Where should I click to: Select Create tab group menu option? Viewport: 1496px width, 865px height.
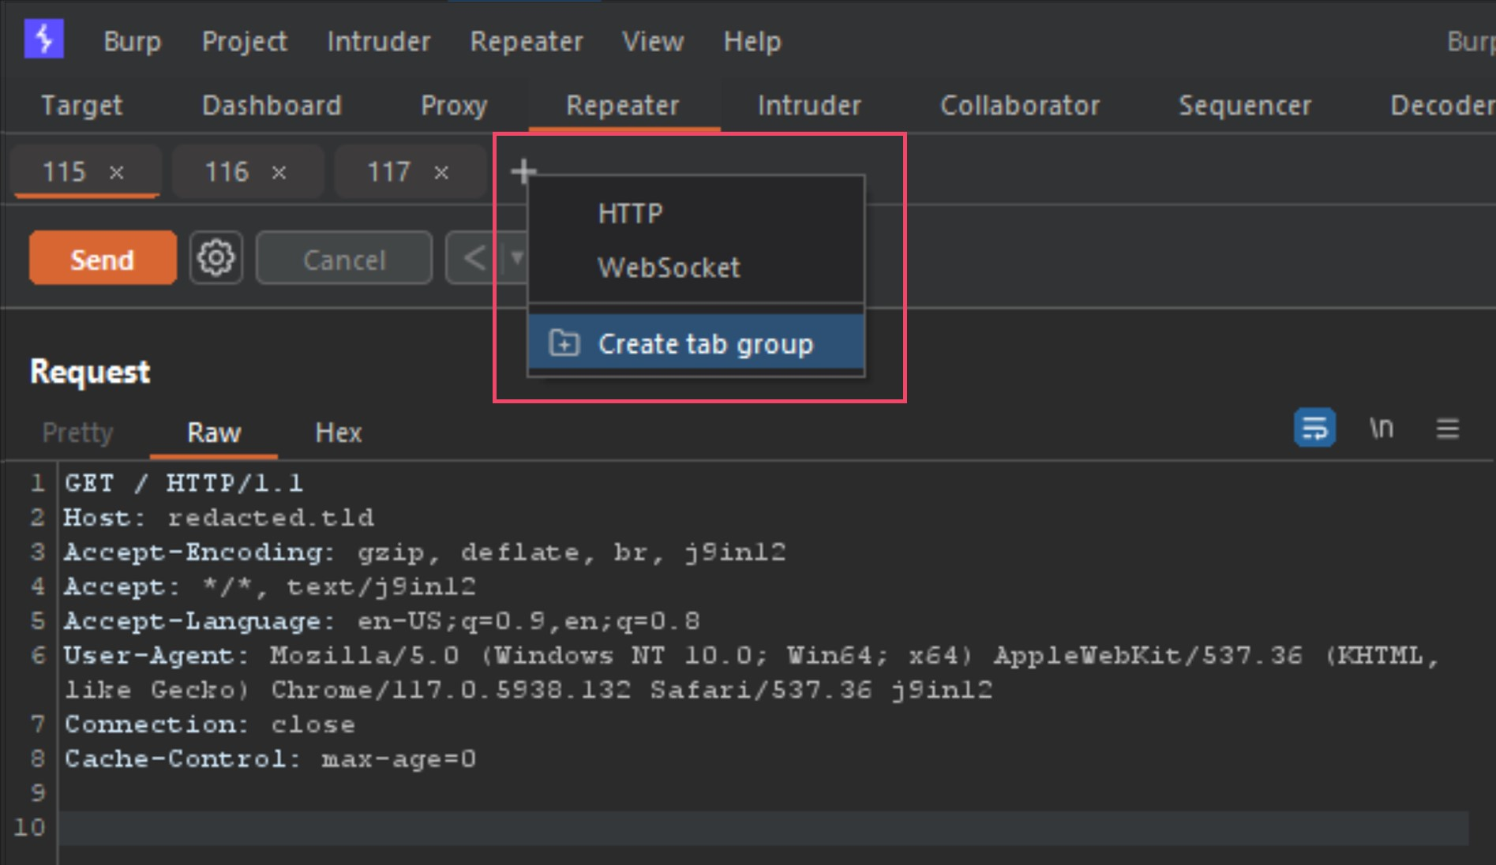[x=696, y=343]
